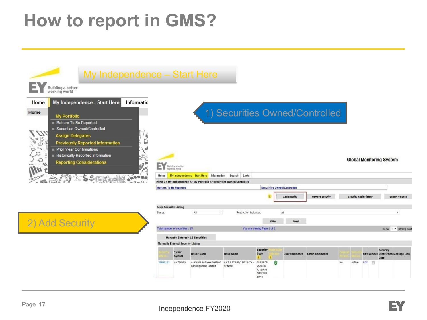Click the Add Security button
Viewport: 427px width, 320px height.
290,197
